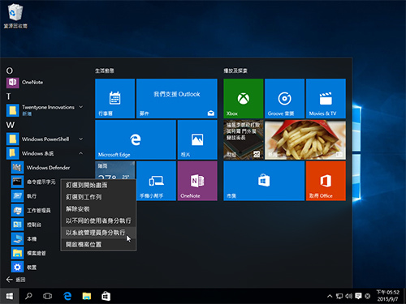Click the Windows Start button on the taskbar
The height and width of the screenshot is (304, 406).
coord(10,296)
